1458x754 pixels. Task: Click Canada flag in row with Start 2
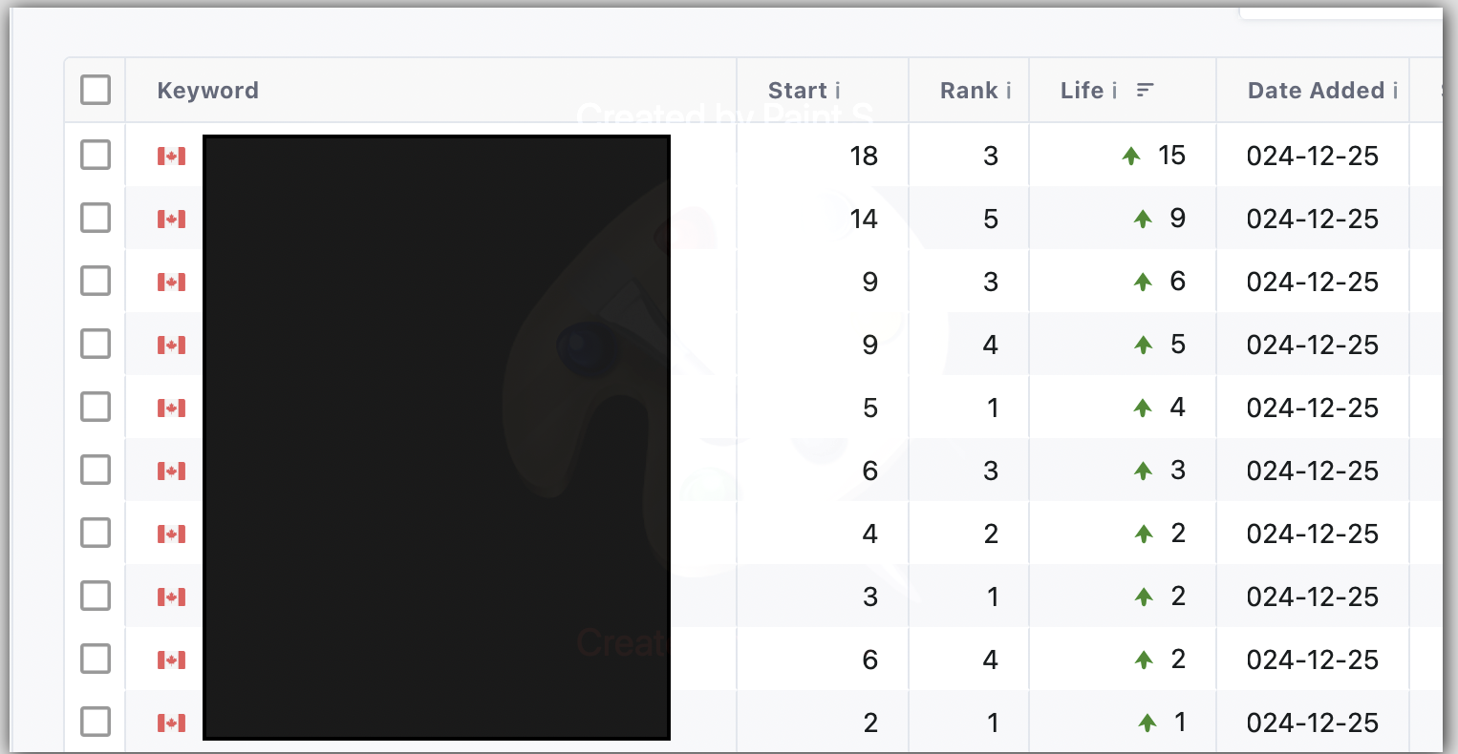pos(172,723)
